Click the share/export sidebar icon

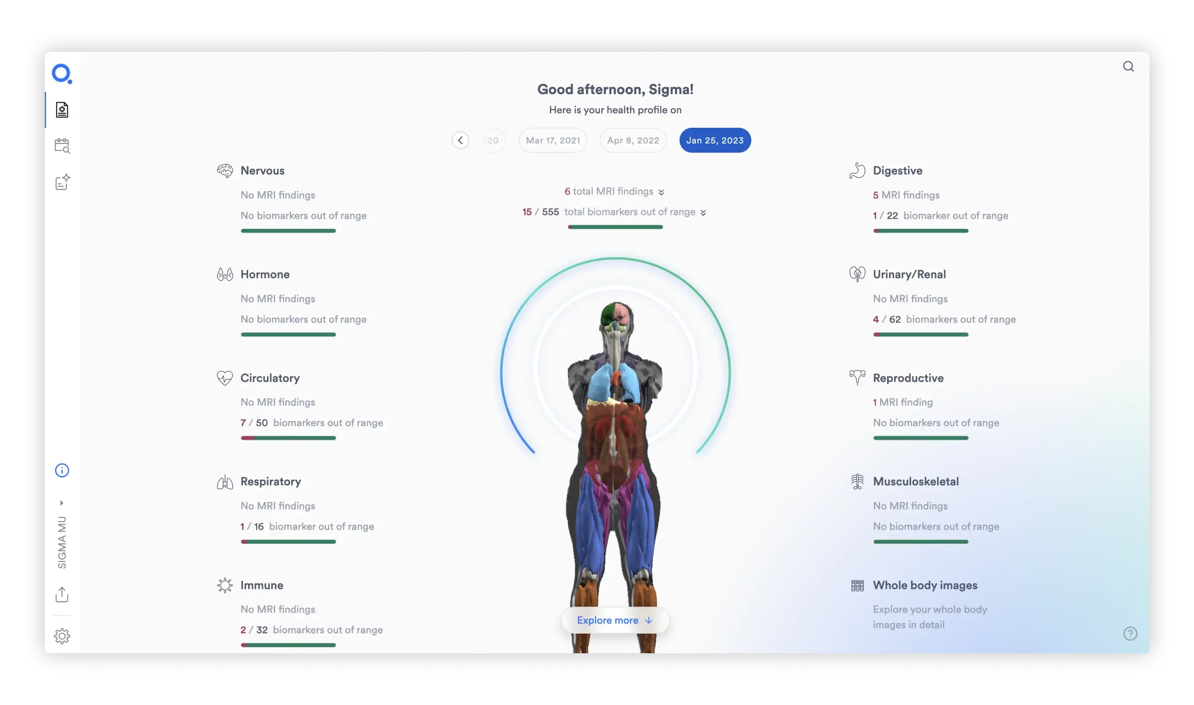62,594
